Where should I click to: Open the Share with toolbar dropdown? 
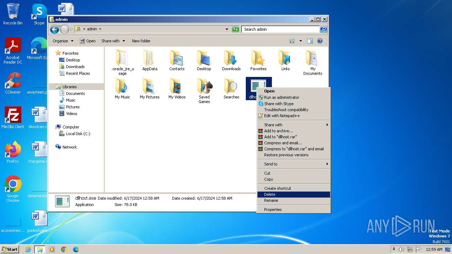pyautogui.click(x=113, y=41)
